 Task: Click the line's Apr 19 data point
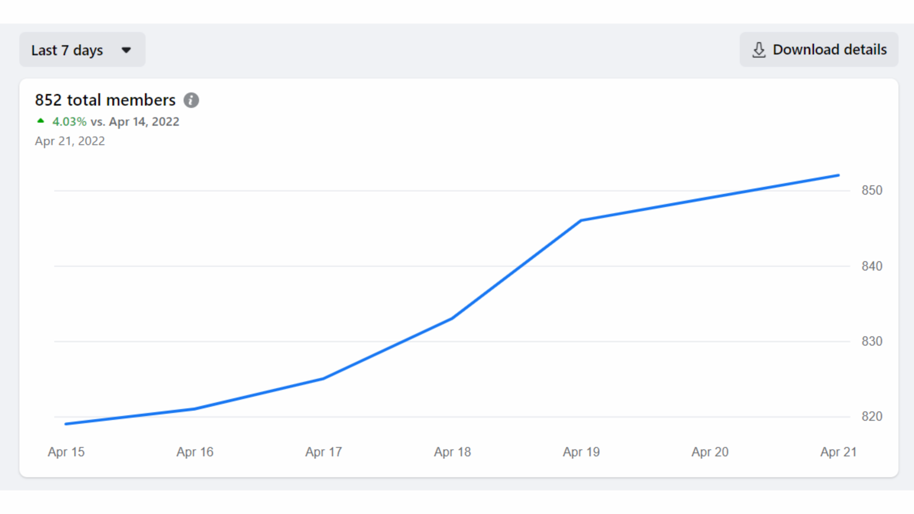581,220
